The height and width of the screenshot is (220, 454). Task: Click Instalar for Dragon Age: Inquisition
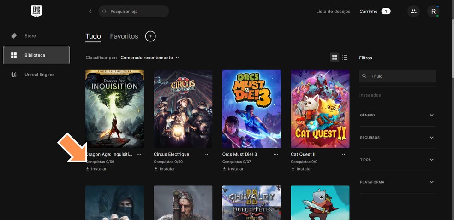pyautogui.click(x=99, y=168)
